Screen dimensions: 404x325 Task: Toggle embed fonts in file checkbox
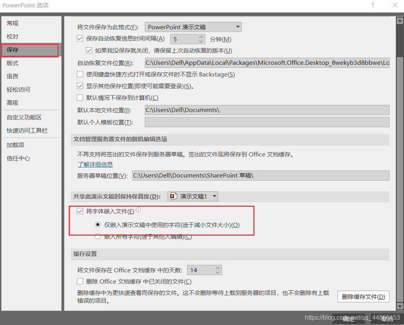pos(80,211)
